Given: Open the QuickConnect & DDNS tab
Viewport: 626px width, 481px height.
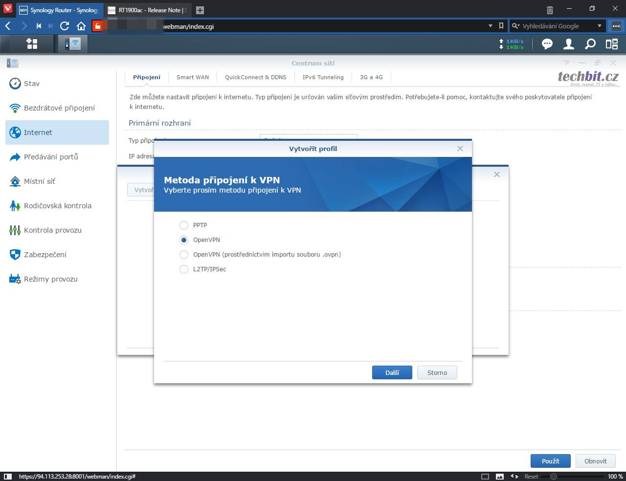Looking at the screenshot, I should coord(255,77).
